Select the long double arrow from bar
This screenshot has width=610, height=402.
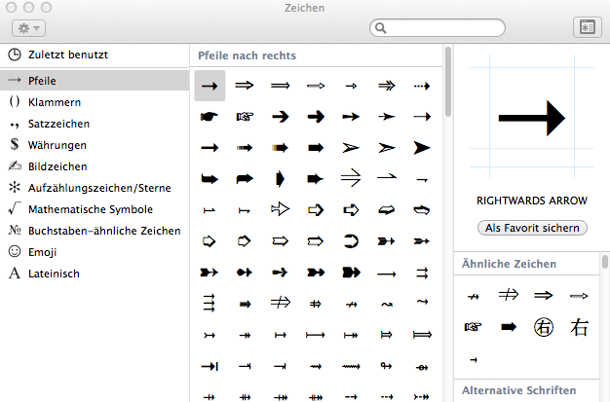pyautogui.click(x=422, y=335)
